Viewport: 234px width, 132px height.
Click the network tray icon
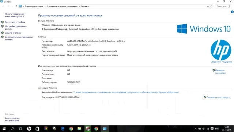click(x=208, y=129)
